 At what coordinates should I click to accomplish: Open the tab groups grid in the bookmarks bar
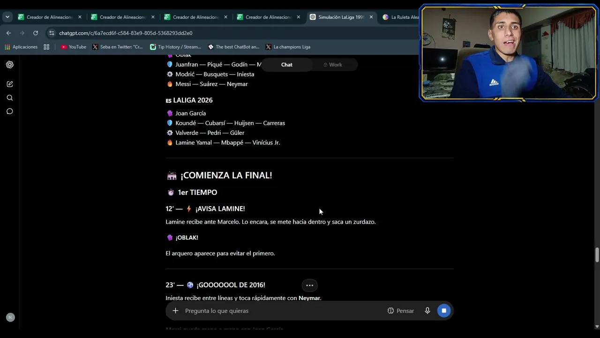[x=46, y=47]
